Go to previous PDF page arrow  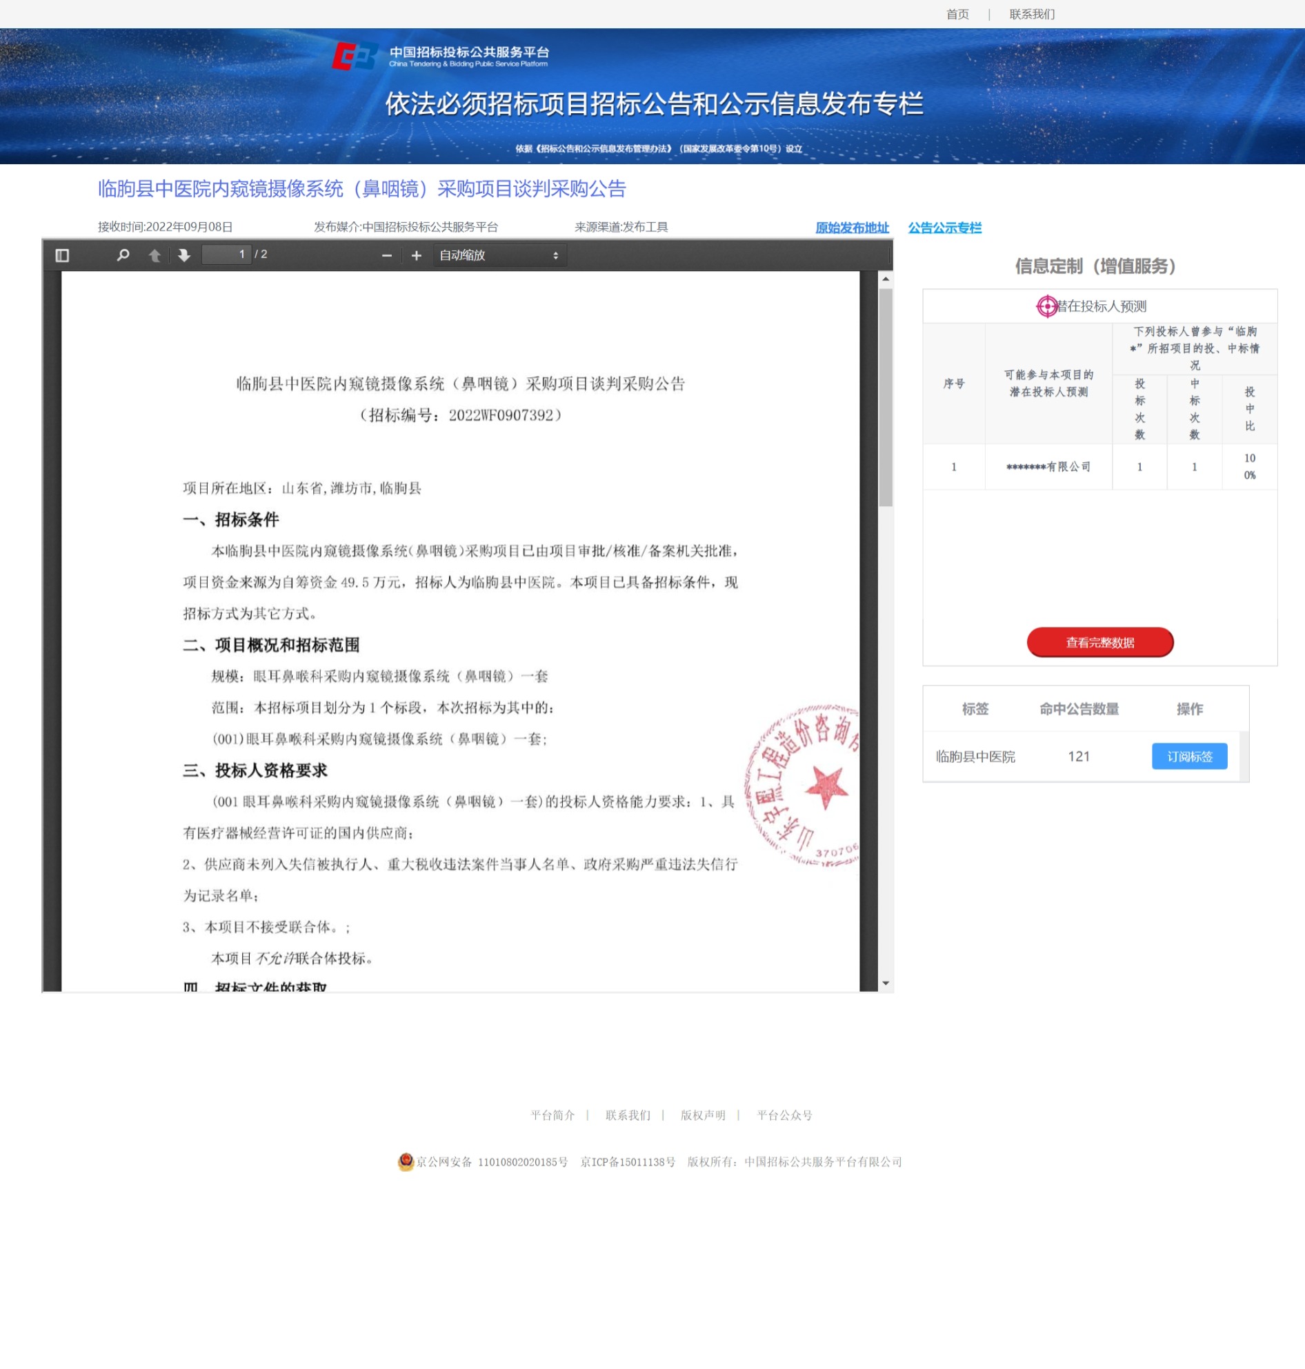155,255
